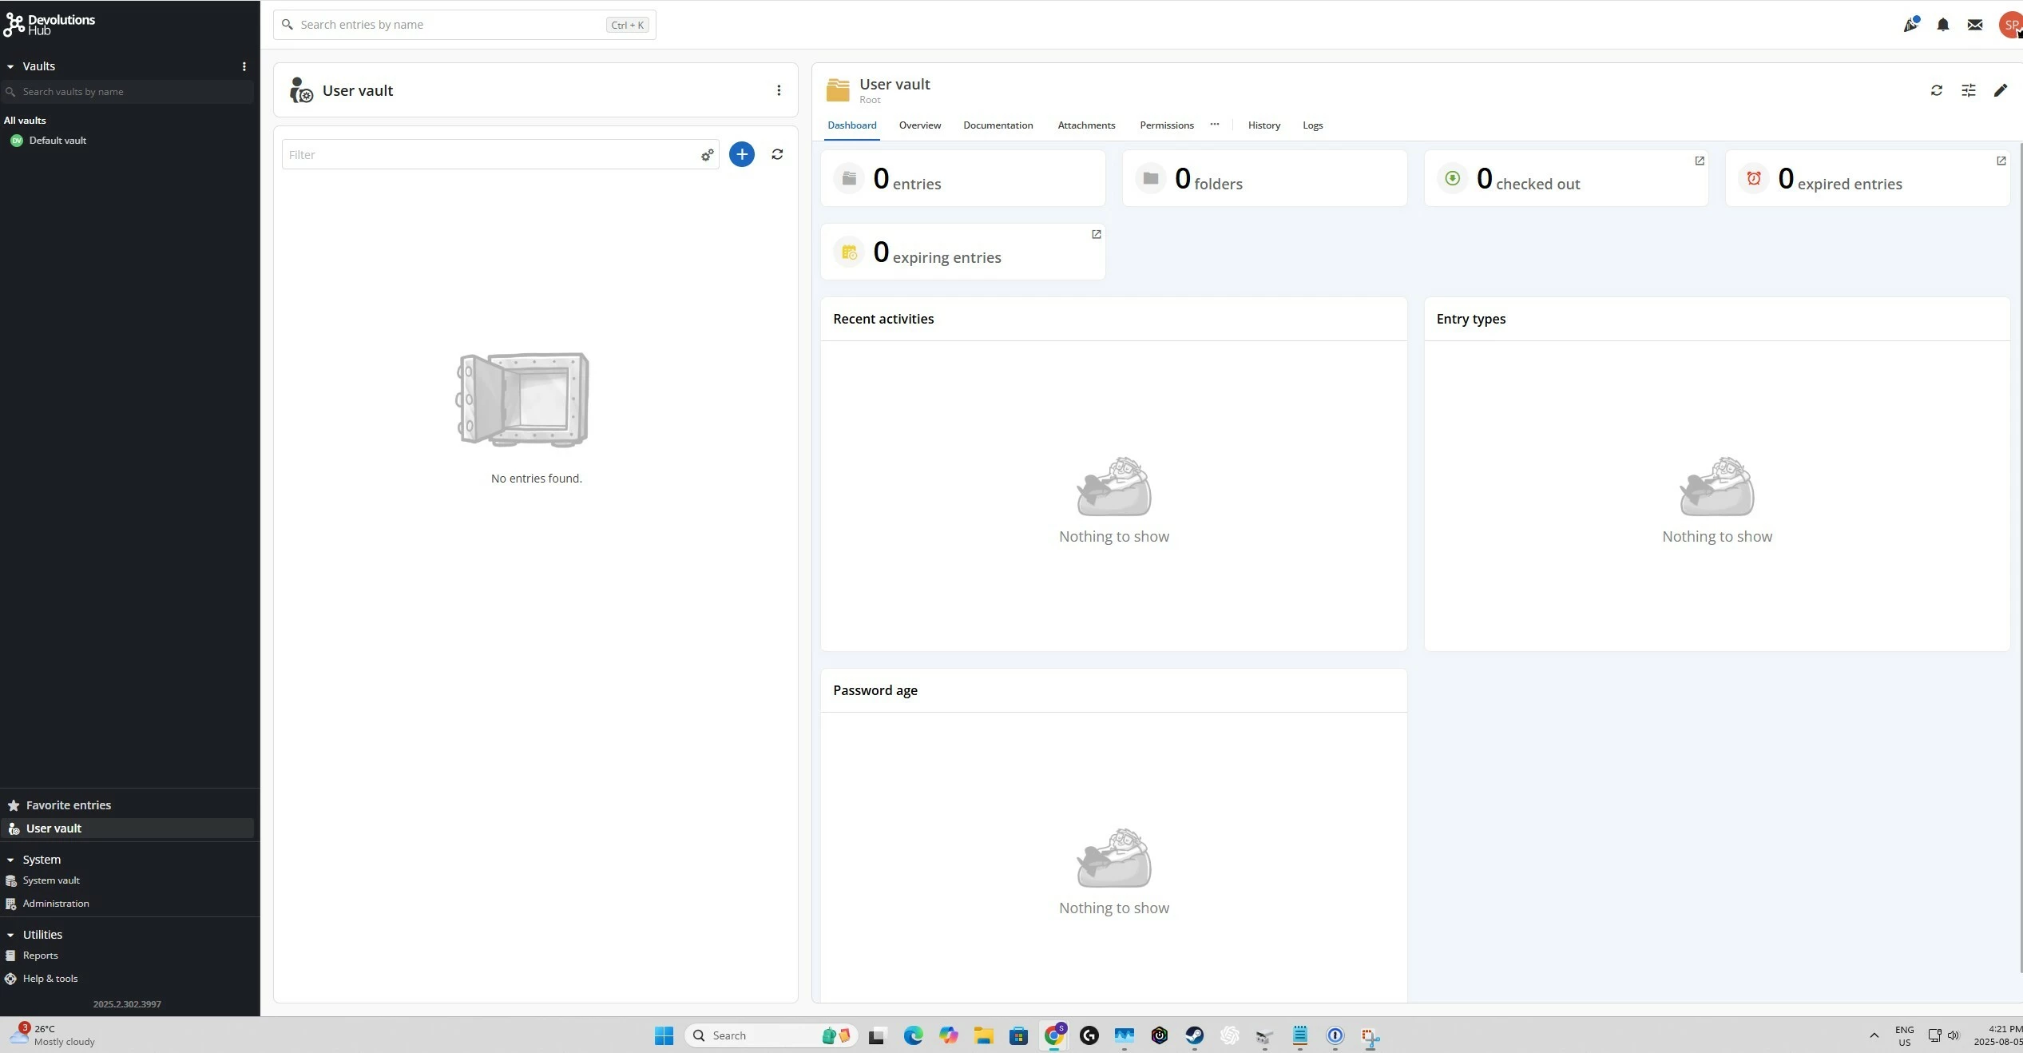The width and height of the screenshot is (2023, 1053).
Task: Open checked out card external link
Action: [x=1700, y=161]
